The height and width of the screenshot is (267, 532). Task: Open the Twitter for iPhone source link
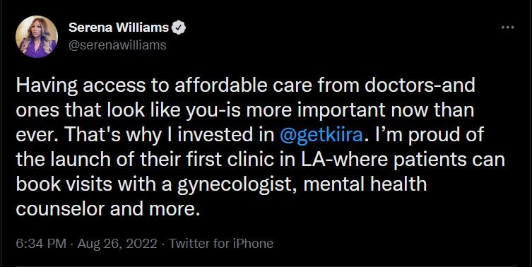(x=221, y=243)
